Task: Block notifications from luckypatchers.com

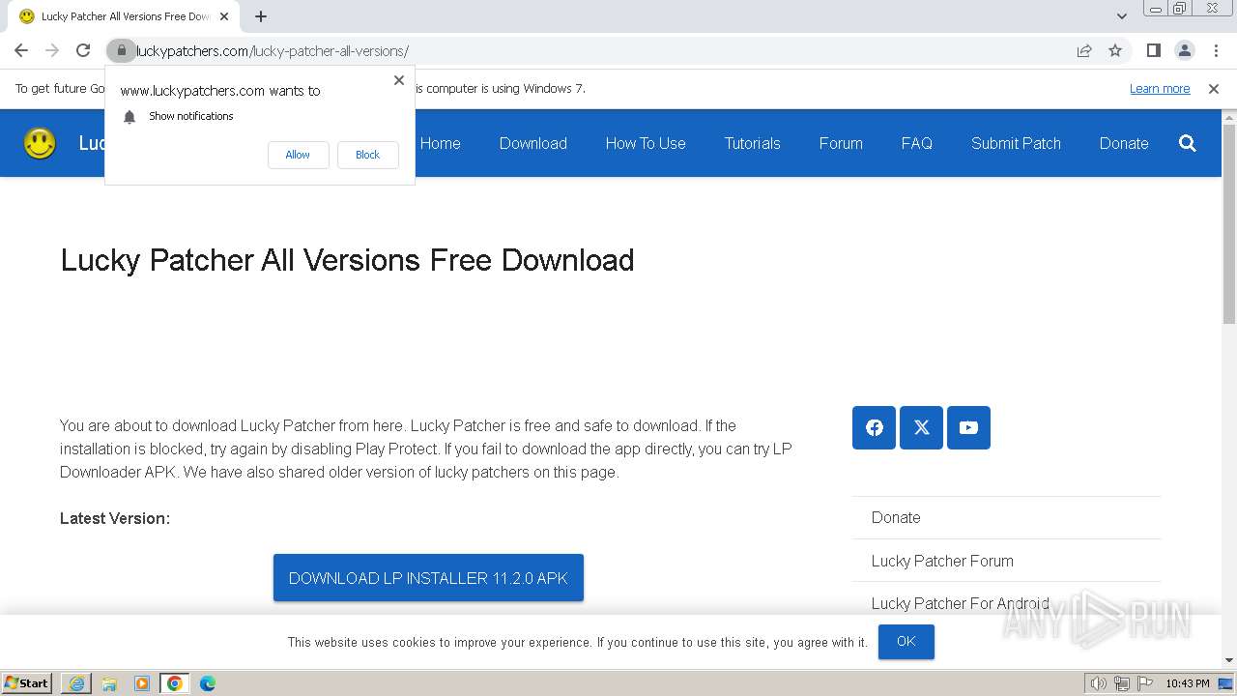Action: click(x=367, y=155)
